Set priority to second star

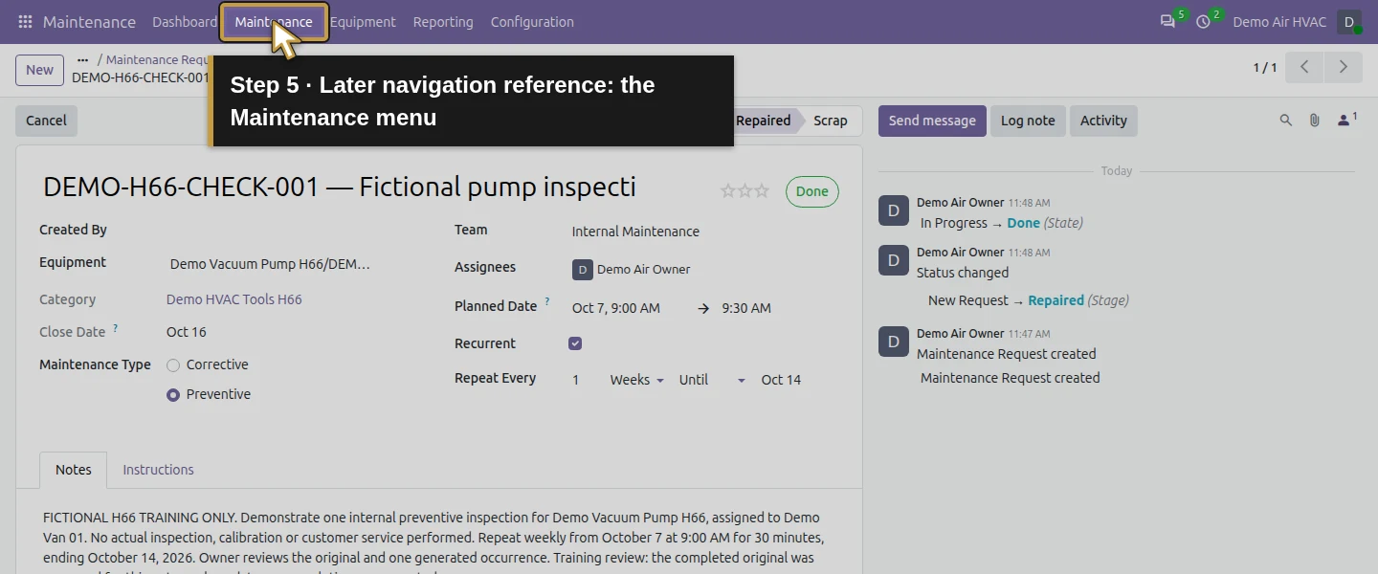click(x=745, y=191)
